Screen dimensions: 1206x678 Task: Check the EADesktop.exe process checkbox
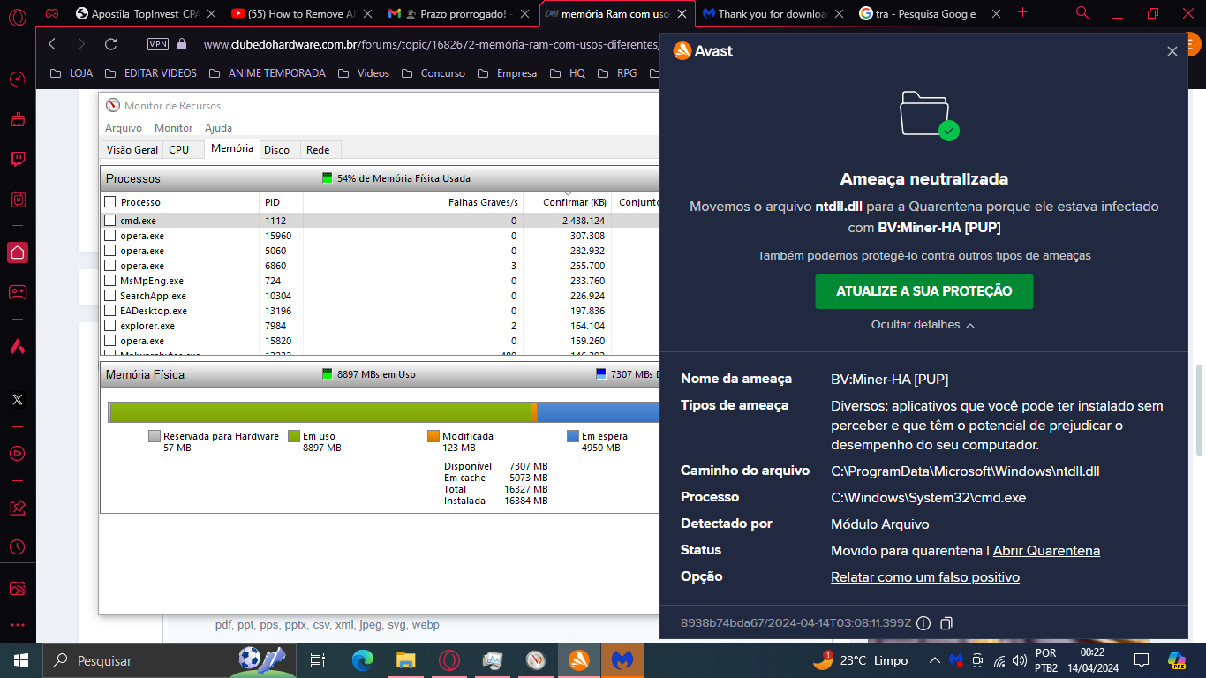pos(110,311)
